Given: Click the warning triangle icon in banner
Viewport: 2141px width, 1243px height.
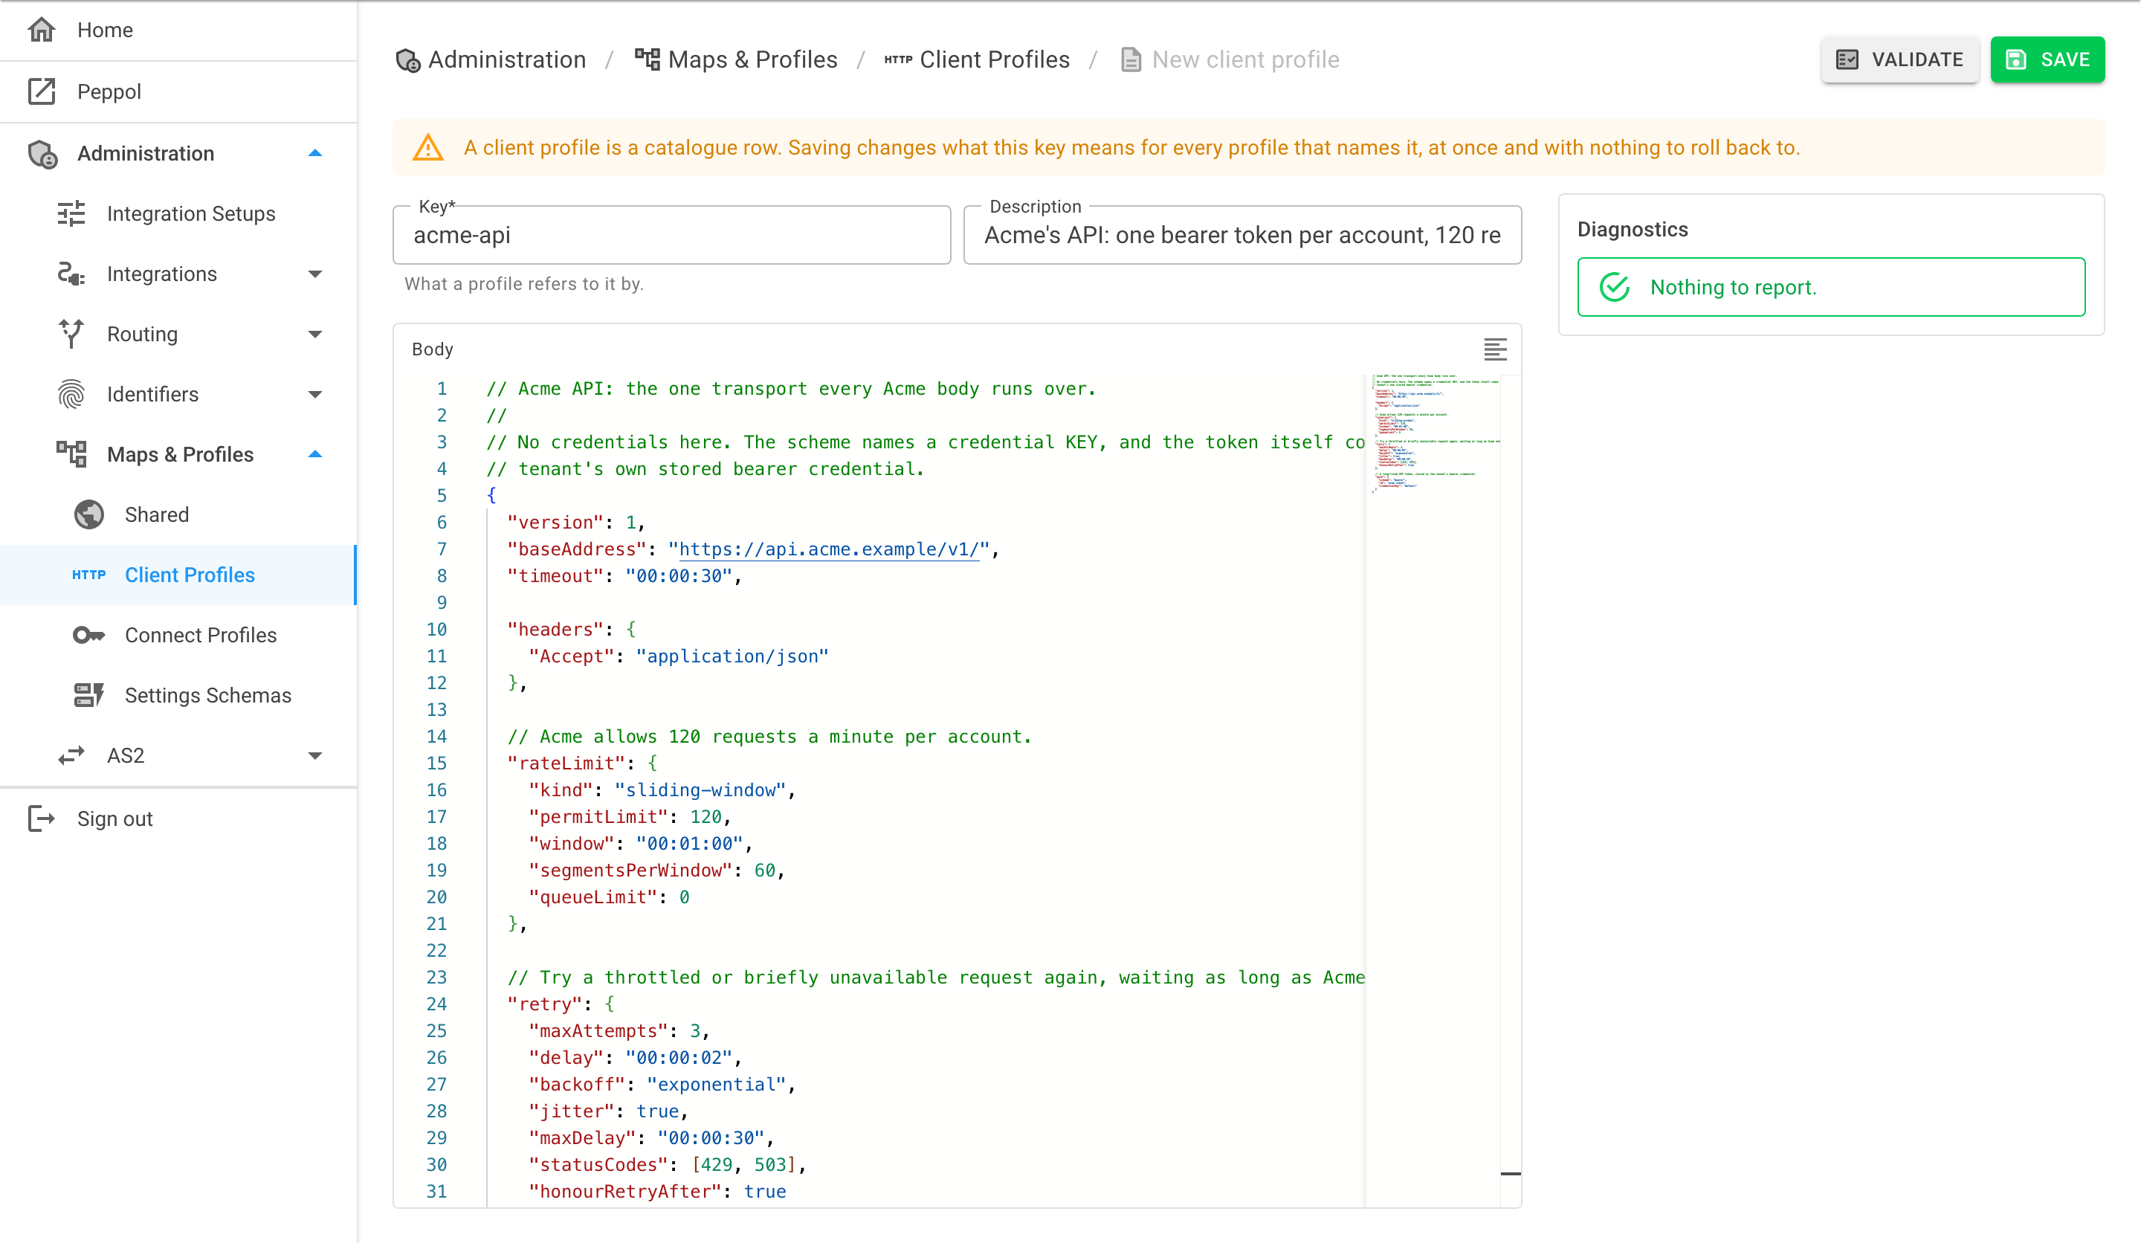Looking at the screenshot, I should [x=428, y=148].
